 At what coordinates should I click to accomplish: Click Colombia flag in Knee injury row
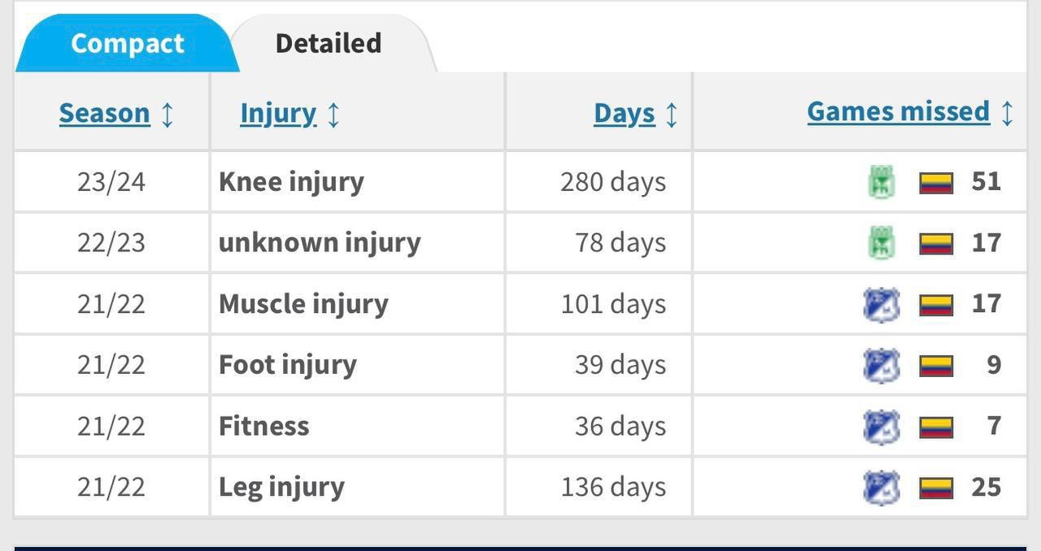tap(936, 182)
